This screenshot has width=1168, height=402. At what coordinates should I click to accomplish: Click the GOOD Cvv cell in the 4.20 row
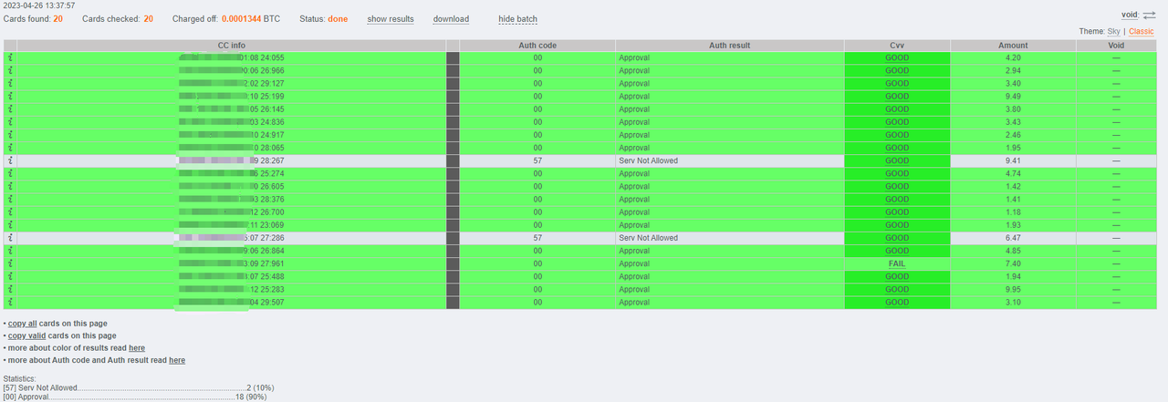point(897,57)
